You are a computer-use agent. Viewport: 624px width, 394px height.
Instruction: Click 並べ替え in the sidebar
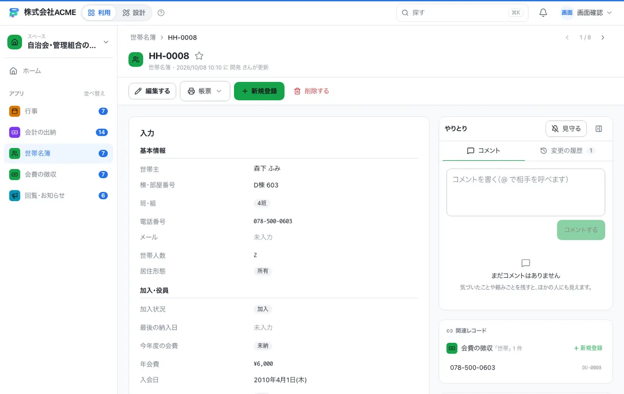94,94
